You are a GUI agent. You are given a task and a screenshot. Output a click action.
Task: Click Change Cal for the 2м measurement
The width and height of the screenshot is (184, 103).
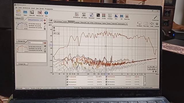[22, 64]
